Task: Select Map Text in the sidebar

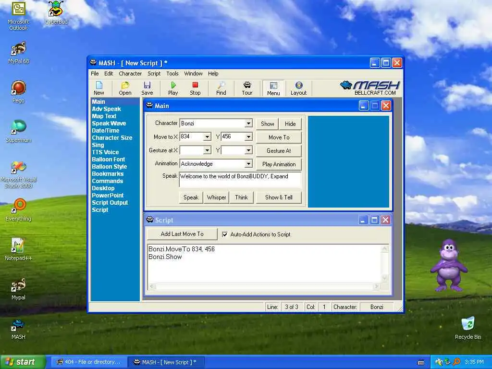Action: point(104,116)
